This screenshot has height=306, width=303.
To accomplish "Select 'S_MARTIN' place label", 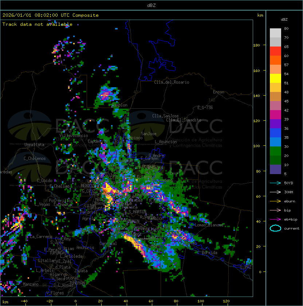I will [137, 212].
